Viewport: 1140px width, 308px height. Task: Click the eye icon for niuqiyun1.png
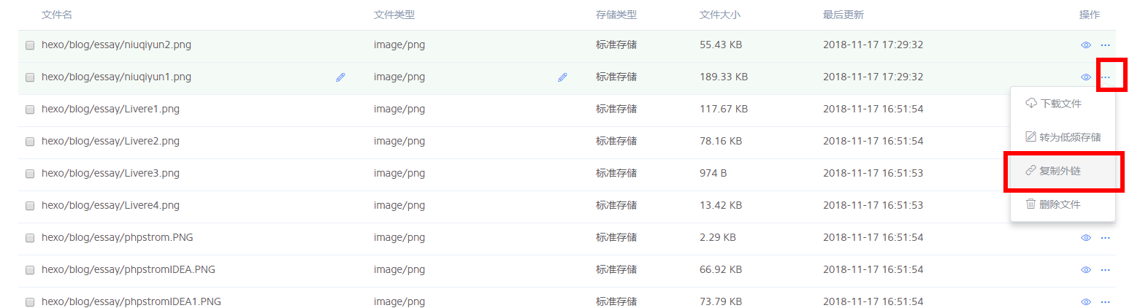1085,77
